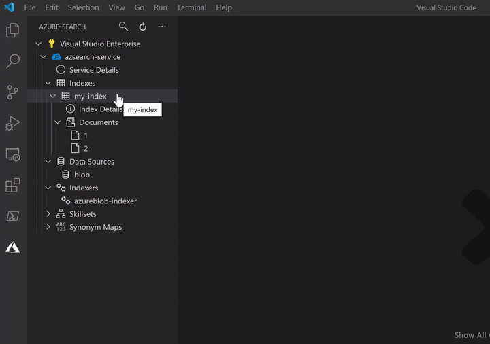Image resolution: width=490 pixels, height=344 pixels.
Task: Open the Azure view in activity bar
Action: [13, 247]
